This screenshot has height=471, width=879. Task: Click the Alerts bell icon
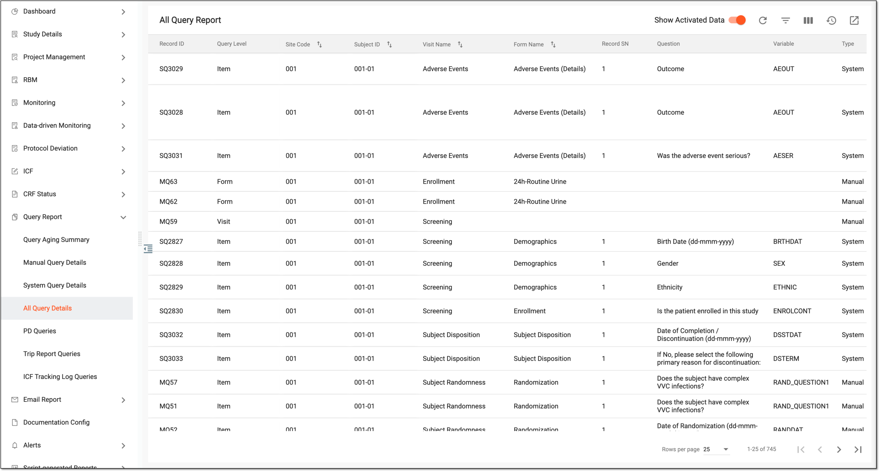click(14, 445)
